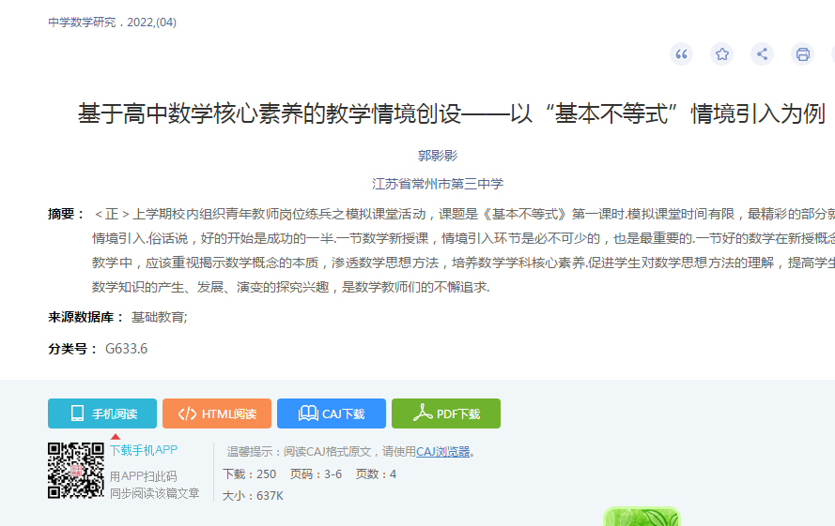Screen dimensions: 835x526
Task: Click the share icon
Action: (762, 54)
